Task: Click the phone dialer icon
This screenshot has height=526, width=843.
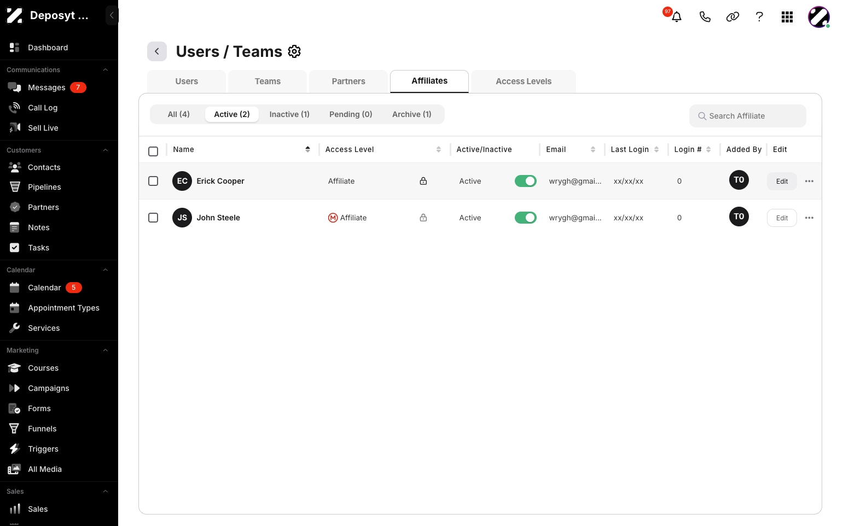Action: [705, 16]
